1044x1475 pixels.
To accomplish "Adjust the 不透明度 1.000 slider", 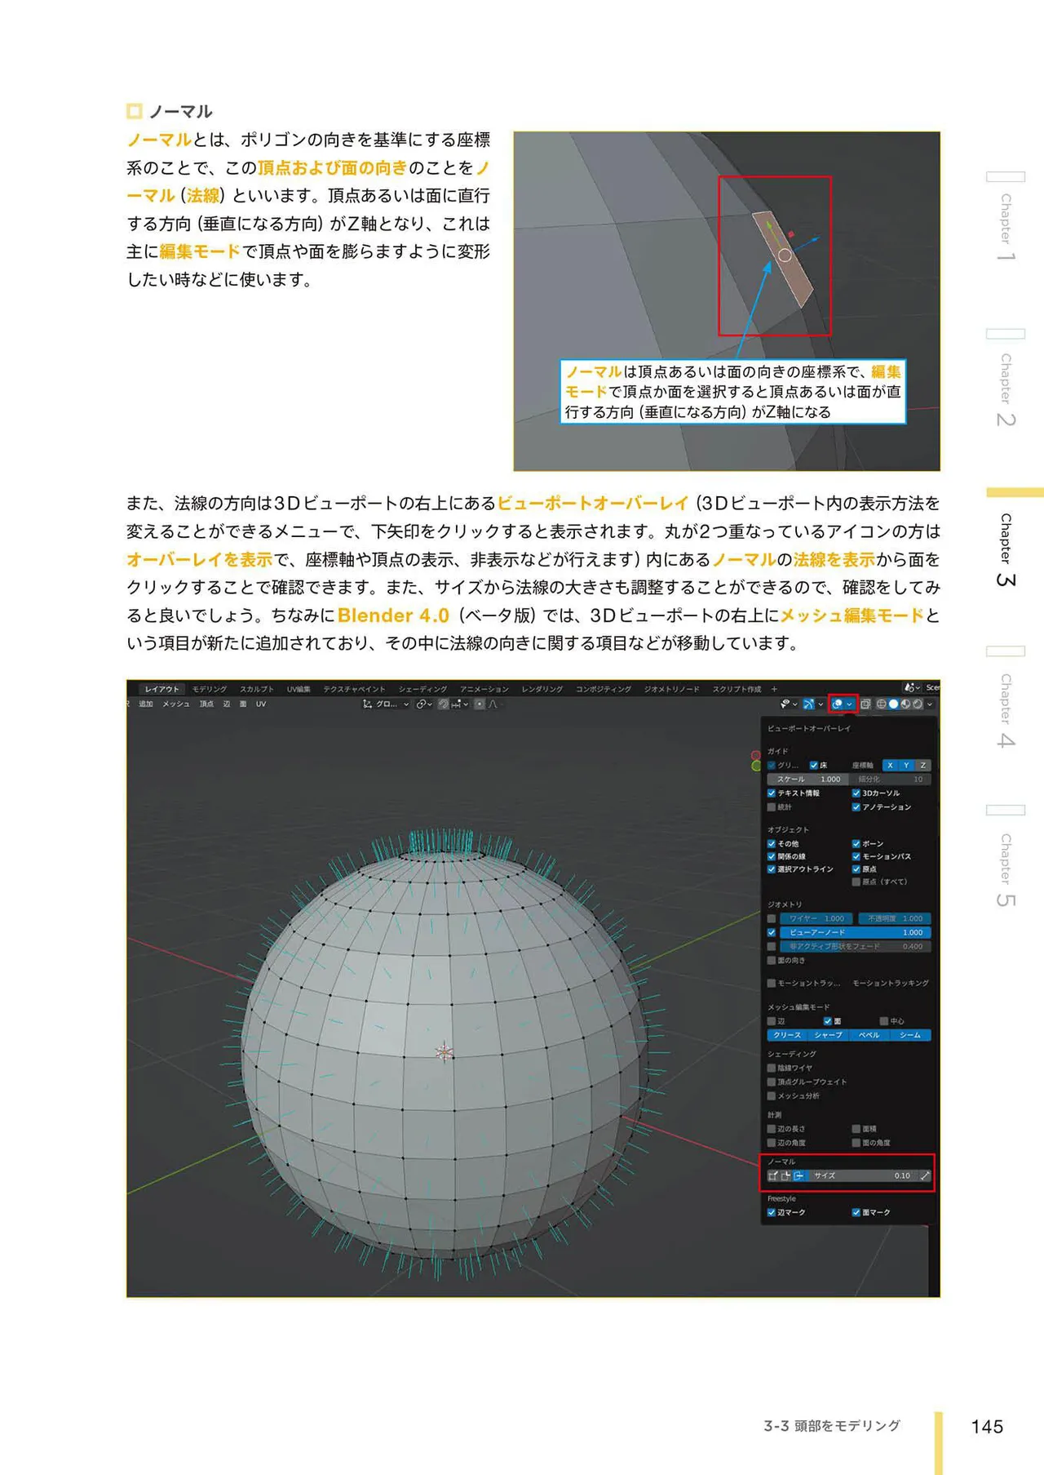I will 894,919.
